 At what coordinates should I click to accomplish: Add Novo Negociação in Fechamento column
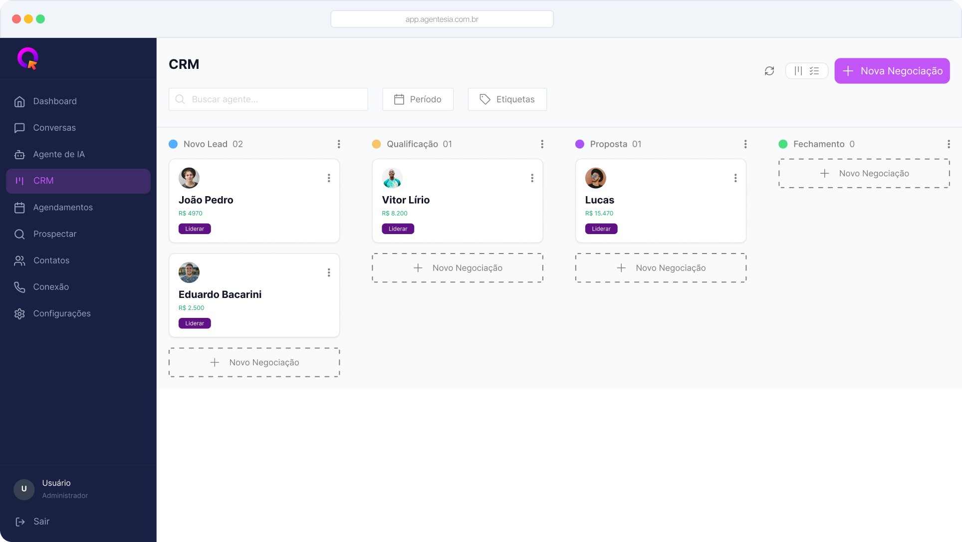864,174
